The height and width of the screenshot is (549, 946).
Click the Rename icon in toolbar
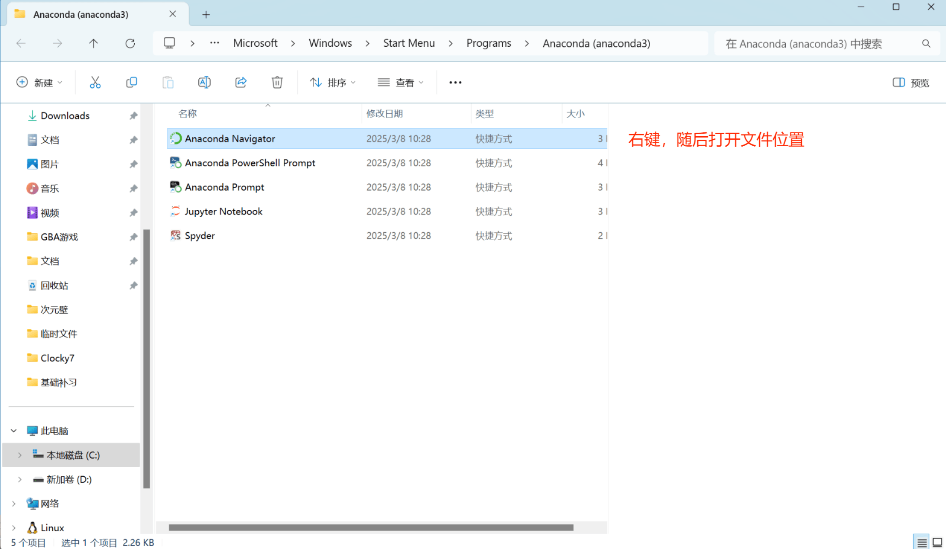pos(204,82)
